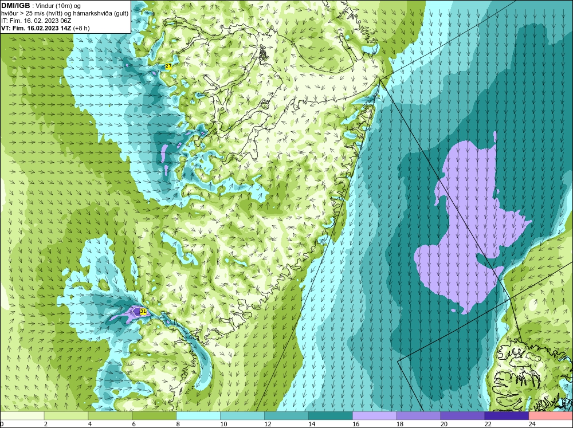
Task: Select the dark teal swatch between 14 and 16
Action: (x=331, y=415)
